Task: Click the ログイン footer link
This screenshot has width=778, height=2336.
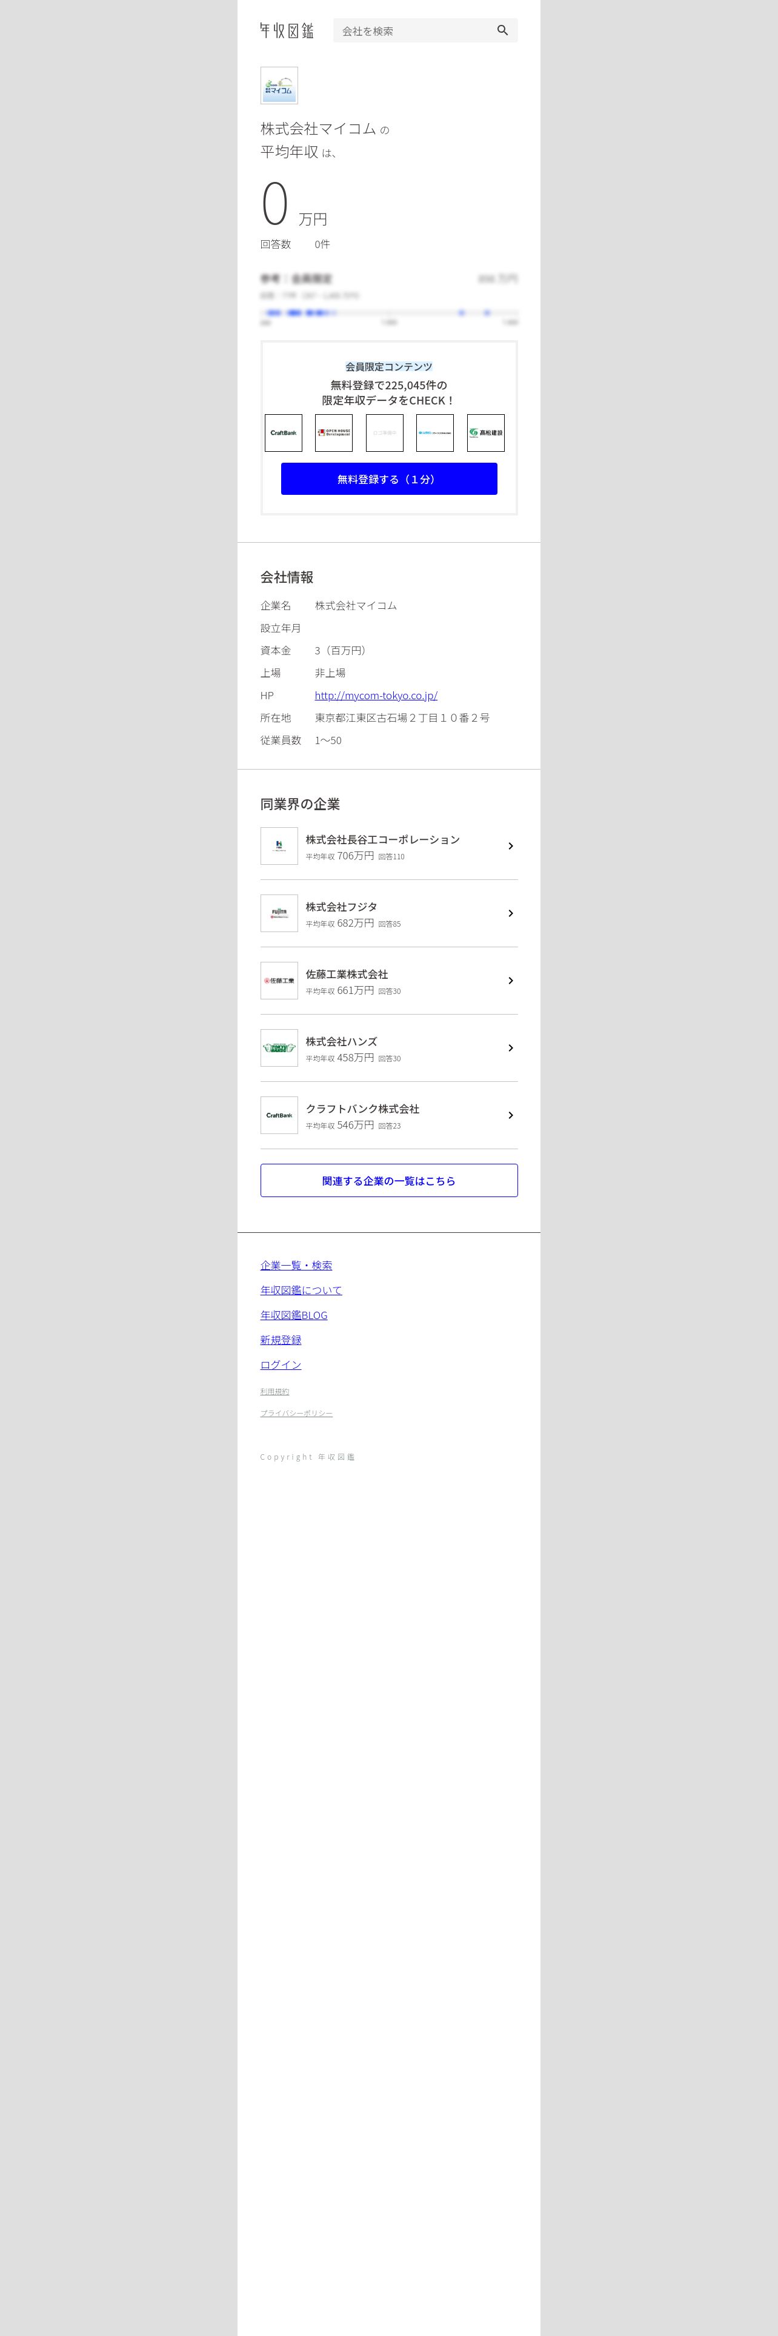Action: [x=281, y=1364]
